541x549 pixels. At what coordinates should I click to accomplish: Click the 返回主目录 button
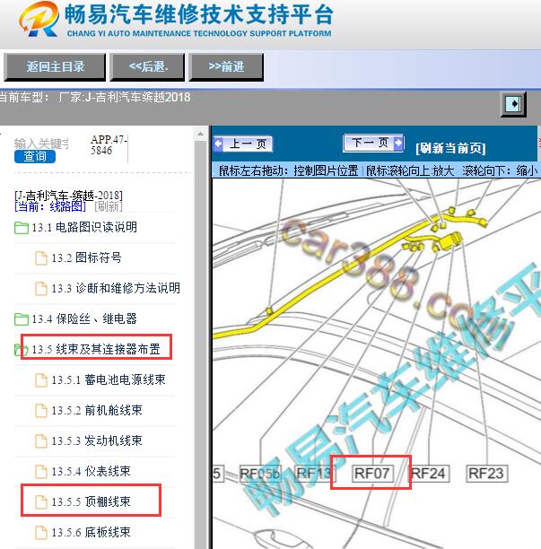pyautogui.click(x=55, y=67)
